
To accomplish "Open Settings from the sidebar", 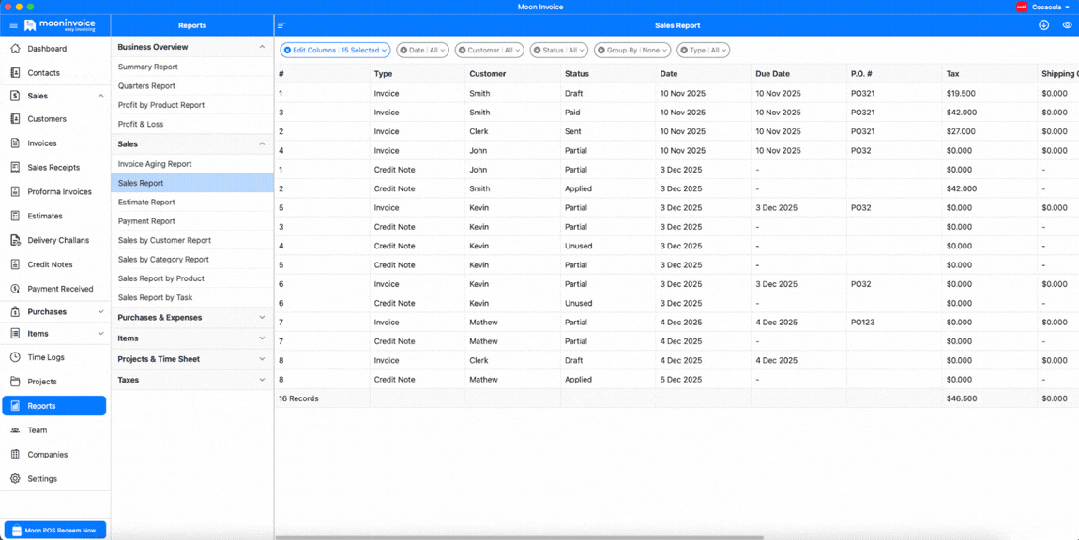I will 42,478.
